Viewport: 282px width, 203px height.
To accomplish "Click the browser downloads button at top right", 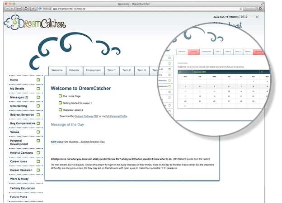I will click(260, 9).
